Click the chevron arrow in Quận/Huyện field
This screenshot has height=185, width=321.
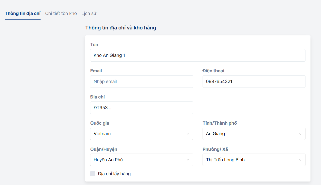(x=188, y=160)
